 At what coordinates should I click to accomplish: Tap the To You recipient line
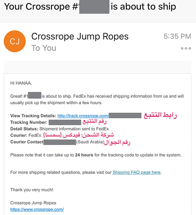(44, 48)
